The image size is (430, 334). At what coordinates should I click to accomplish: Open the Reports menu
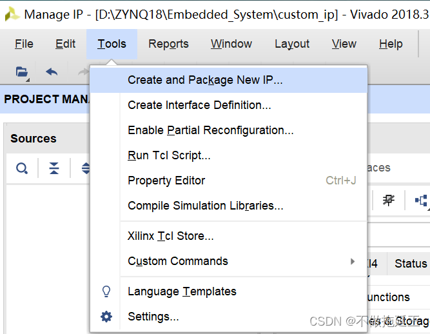click(x=168, y=44)
